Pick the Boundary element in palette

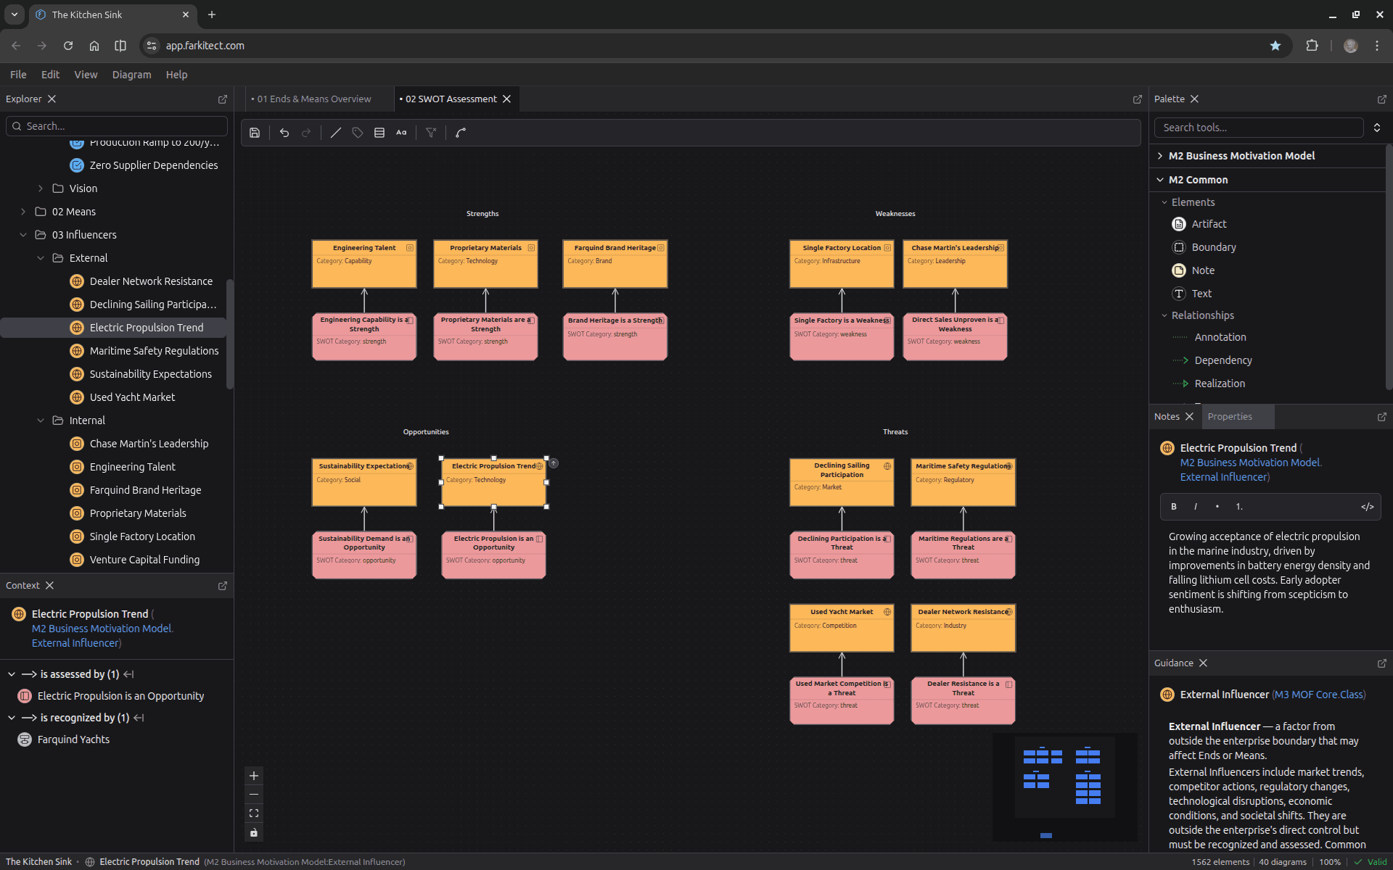point(1204,247)
